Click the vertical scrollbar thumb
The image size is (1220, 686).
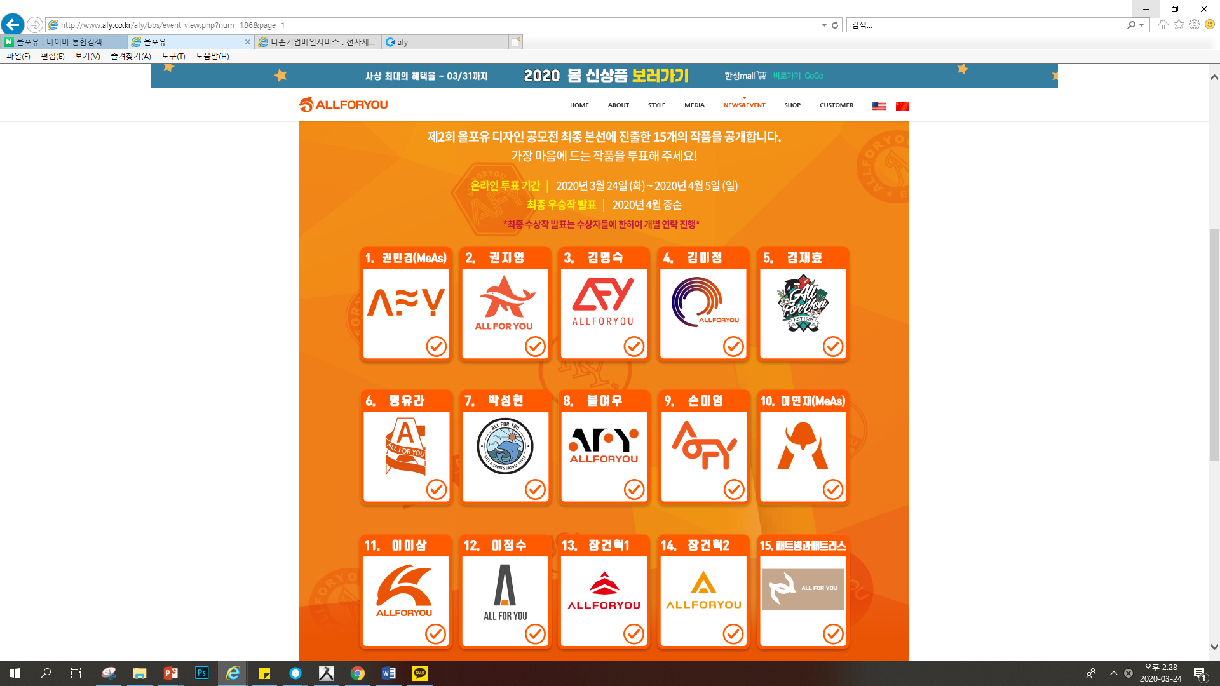[x=1214, y=344]
